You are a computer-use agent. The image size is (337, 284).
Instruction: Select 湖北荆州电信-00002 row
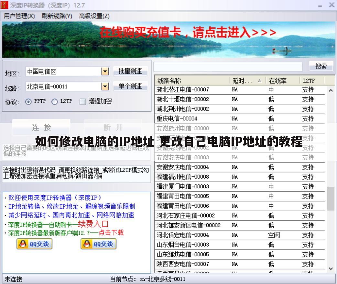point(240,109)
